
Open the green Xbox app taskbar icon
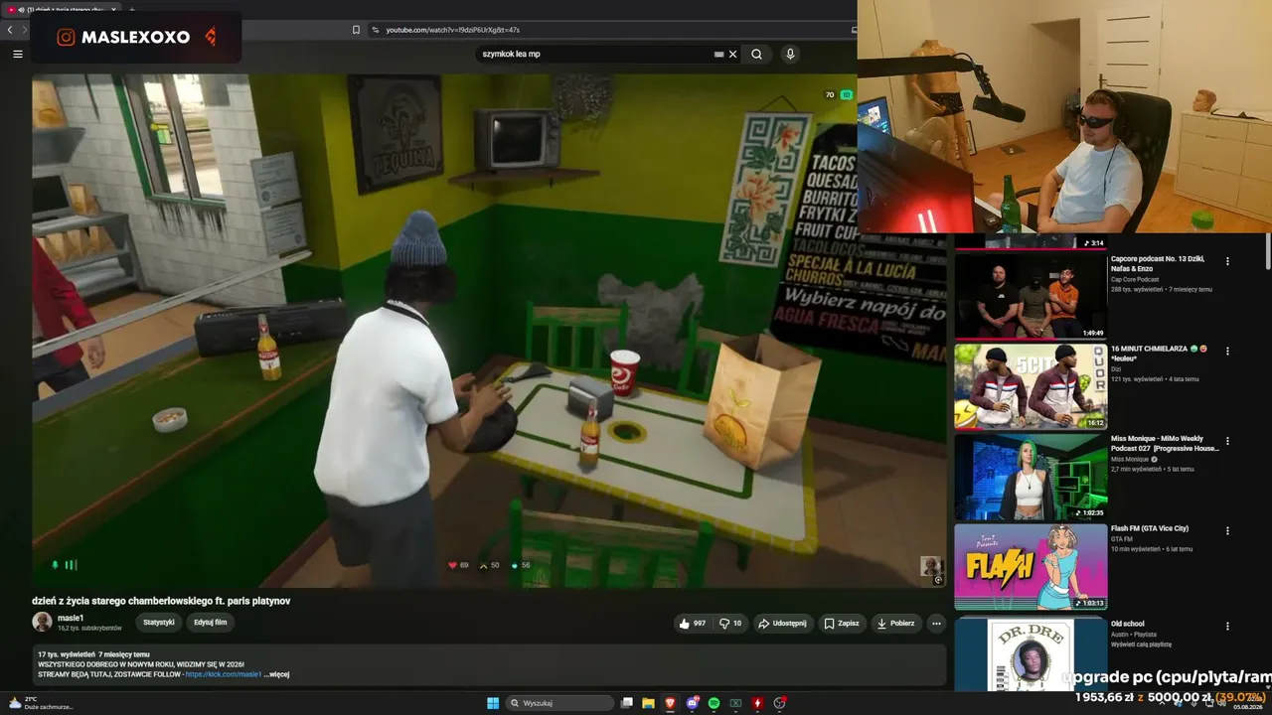735,703
